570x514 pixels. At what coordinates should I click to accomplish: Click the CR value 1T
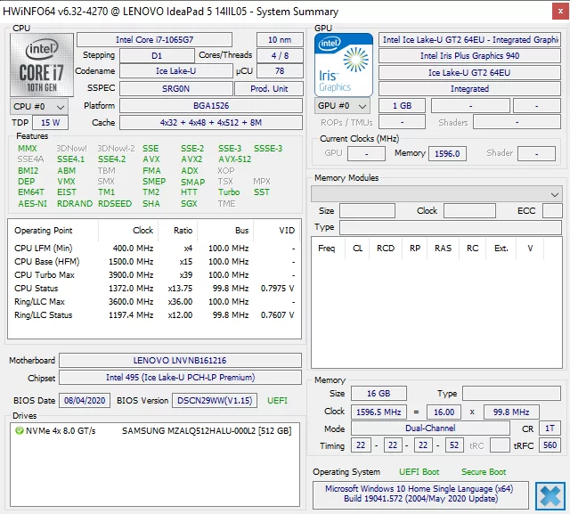click(550, 428)
